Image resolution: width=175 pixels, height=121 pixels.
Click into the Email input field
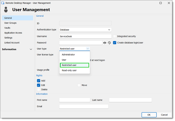[84, 107]
